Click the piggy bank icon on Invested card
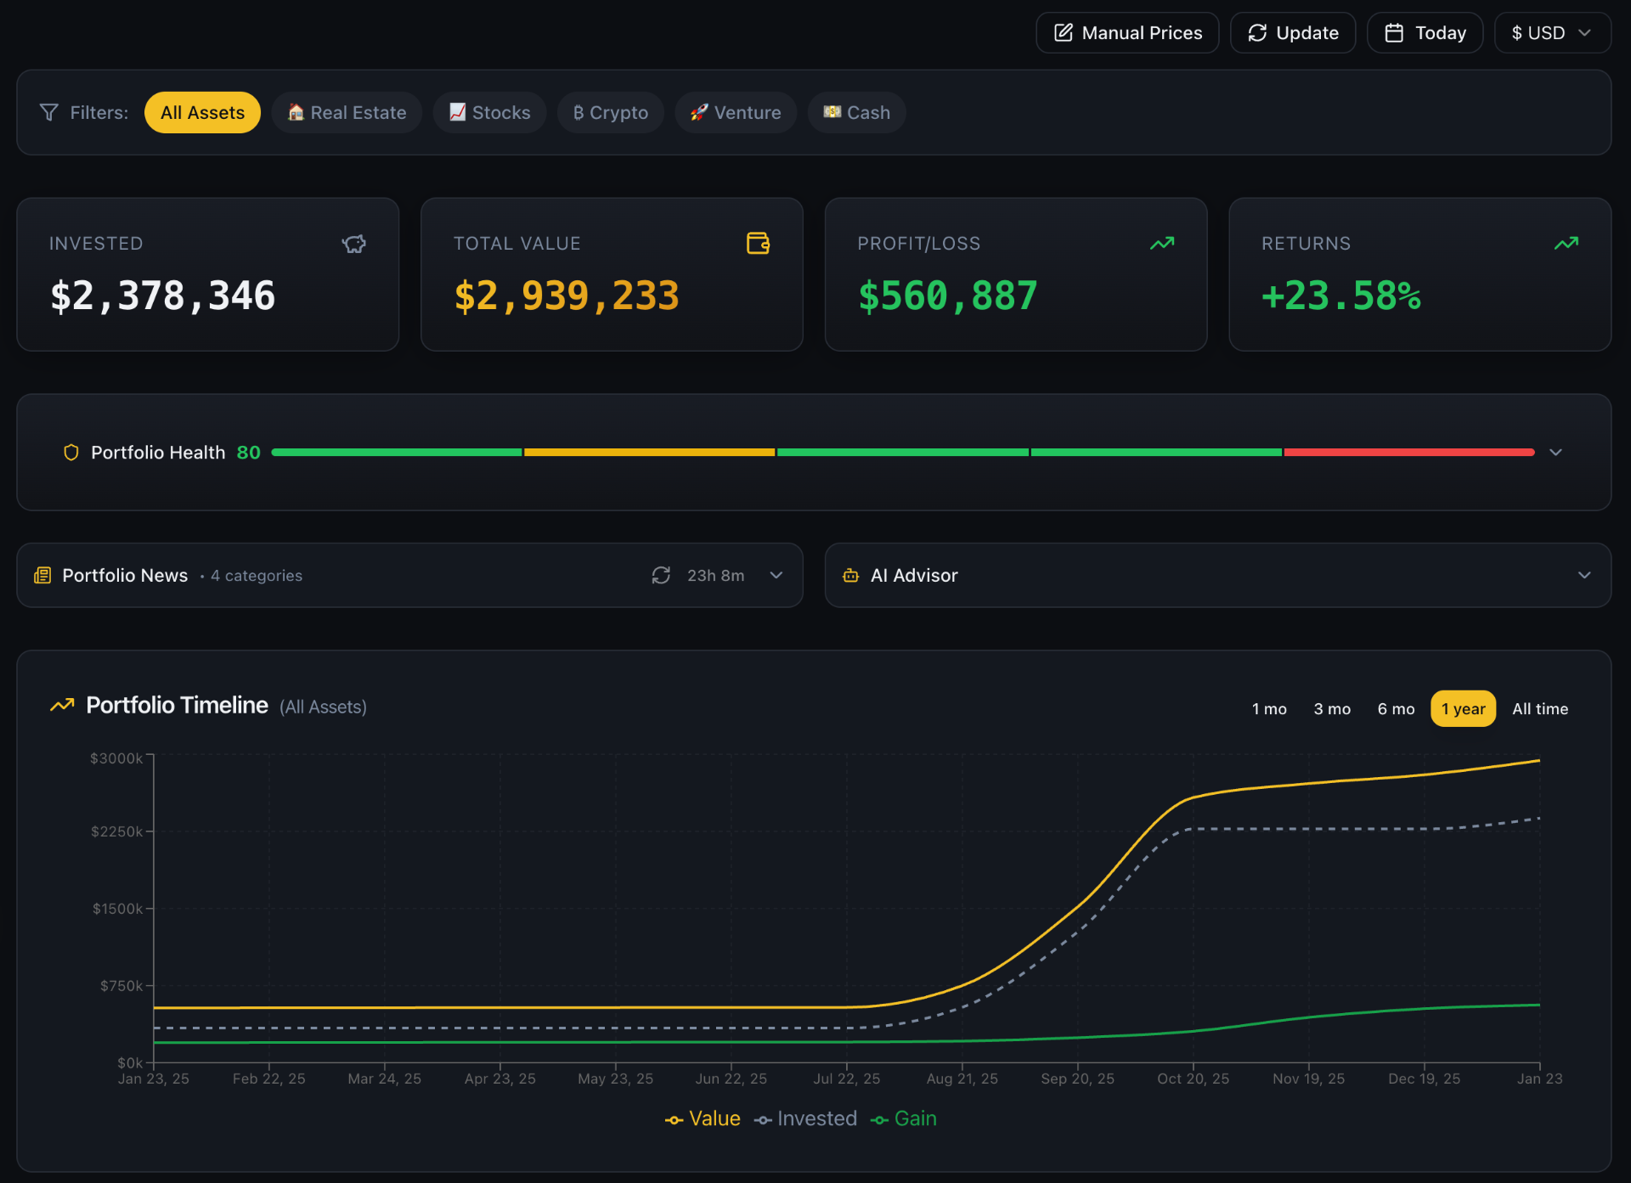 tap(353, 244)
